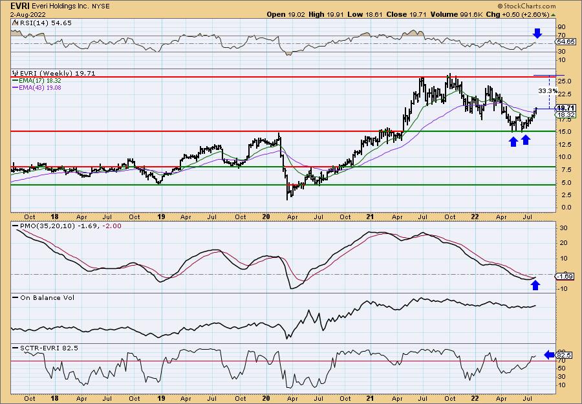Click year 19 label on bottom time axis

(161, 398)
